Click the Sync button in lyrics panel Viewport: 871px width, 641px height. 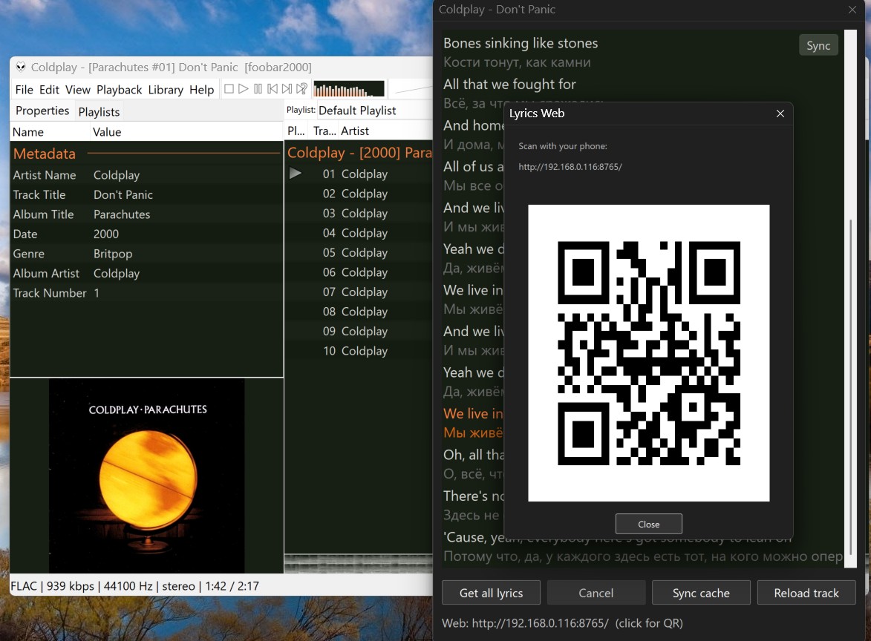[x=818, y=45]
